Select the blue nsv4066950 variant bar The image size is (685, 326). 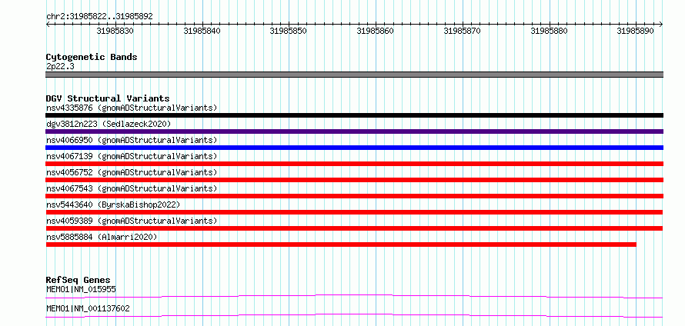(x=354, y=148)
